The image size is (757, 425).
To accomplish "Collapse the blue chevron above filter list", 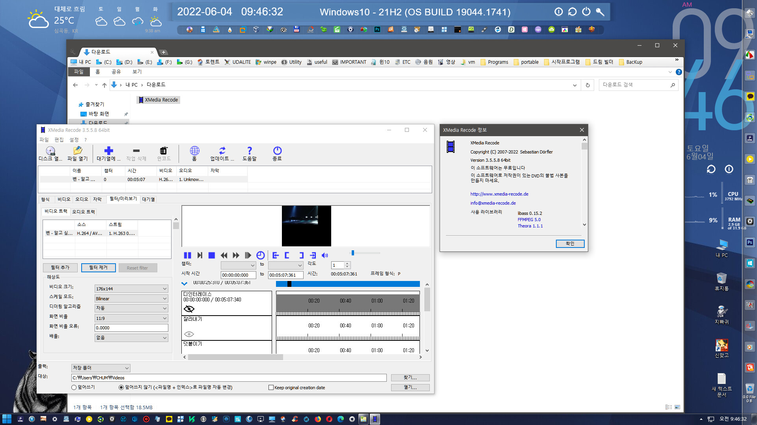I will click(x=184, y=284).
